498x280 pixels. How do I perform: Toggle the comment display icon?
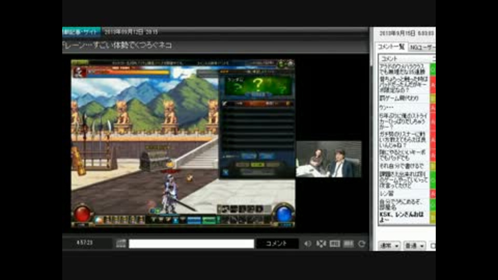[349, 244]
